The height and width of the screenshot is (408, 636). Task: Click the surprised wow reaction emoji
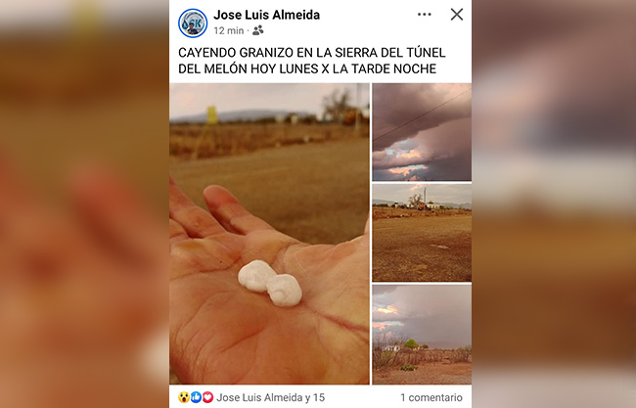click(x=184, y=397)
